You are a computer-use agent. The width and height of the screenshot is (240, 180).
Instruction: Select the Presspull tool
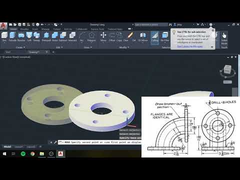click(46, 36)
